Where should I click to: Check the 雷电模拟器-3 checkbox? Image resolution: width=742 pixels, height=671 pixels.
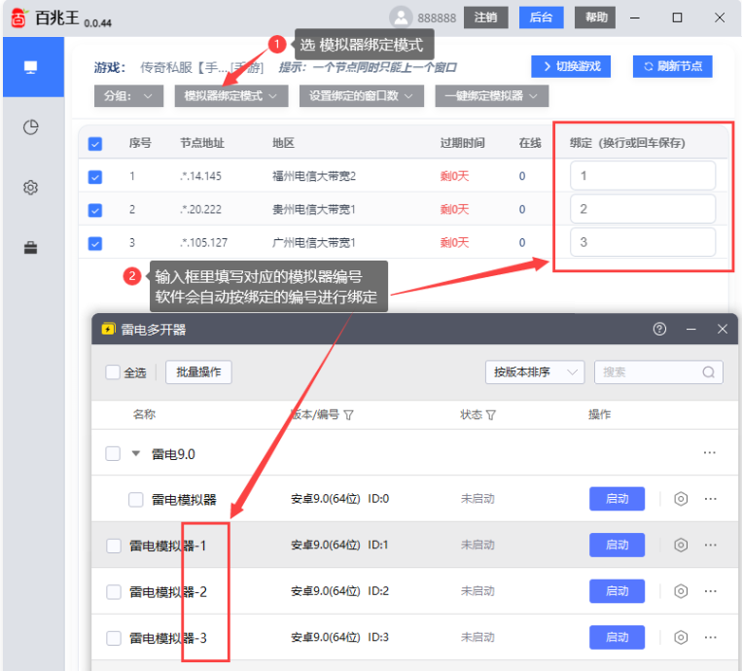click(114, 638)
